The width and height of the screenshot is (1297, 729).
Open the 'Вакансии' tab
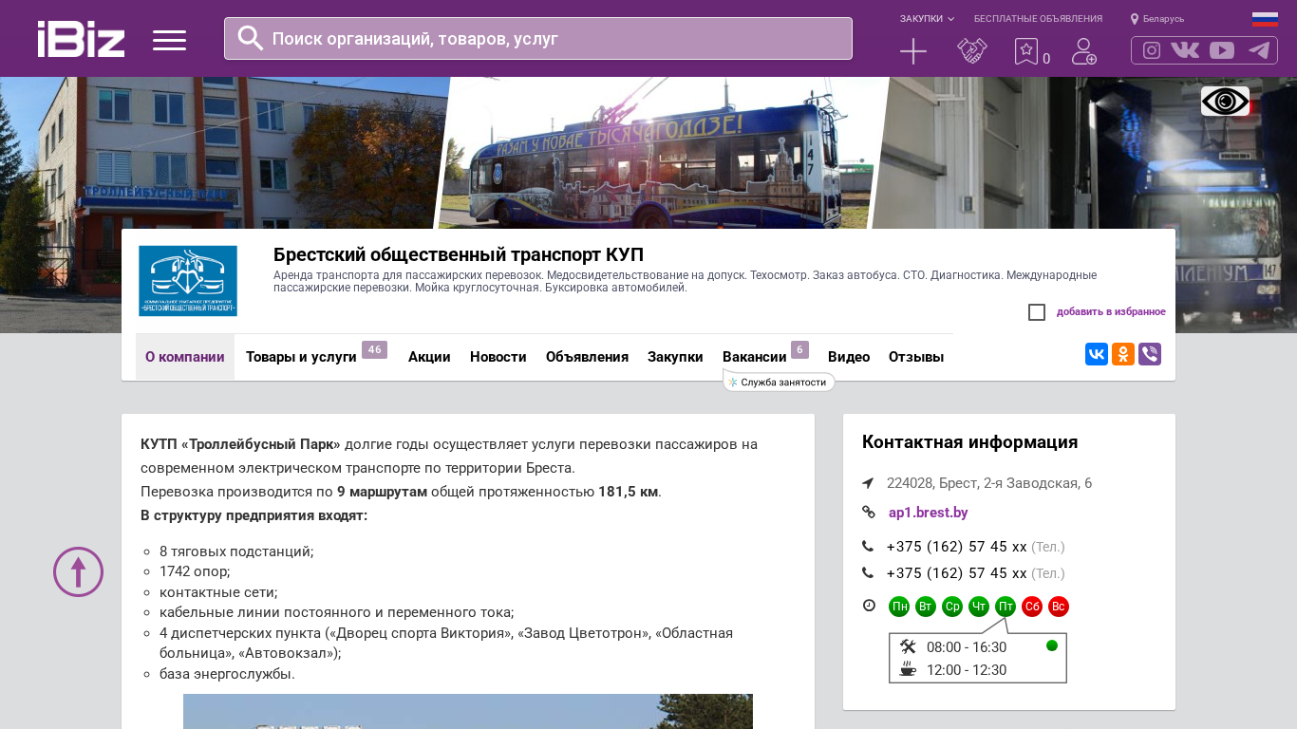coord(755,357)
